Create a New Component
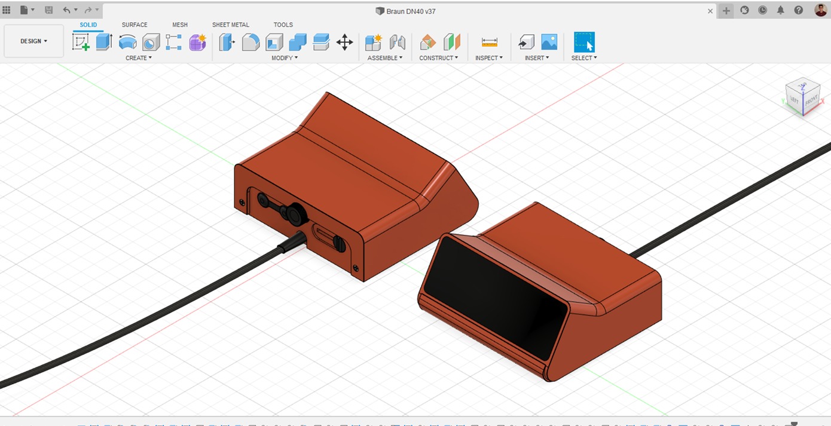The height and width of the screenshot is (426, 831). (374, 42)
